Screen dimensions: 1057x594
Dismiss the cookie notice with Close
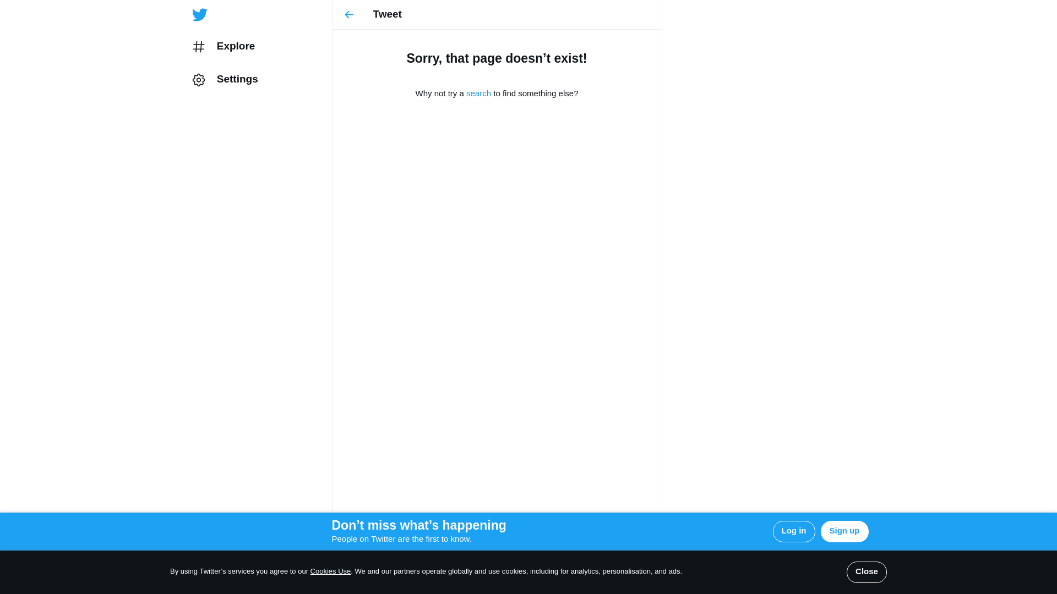866,572
